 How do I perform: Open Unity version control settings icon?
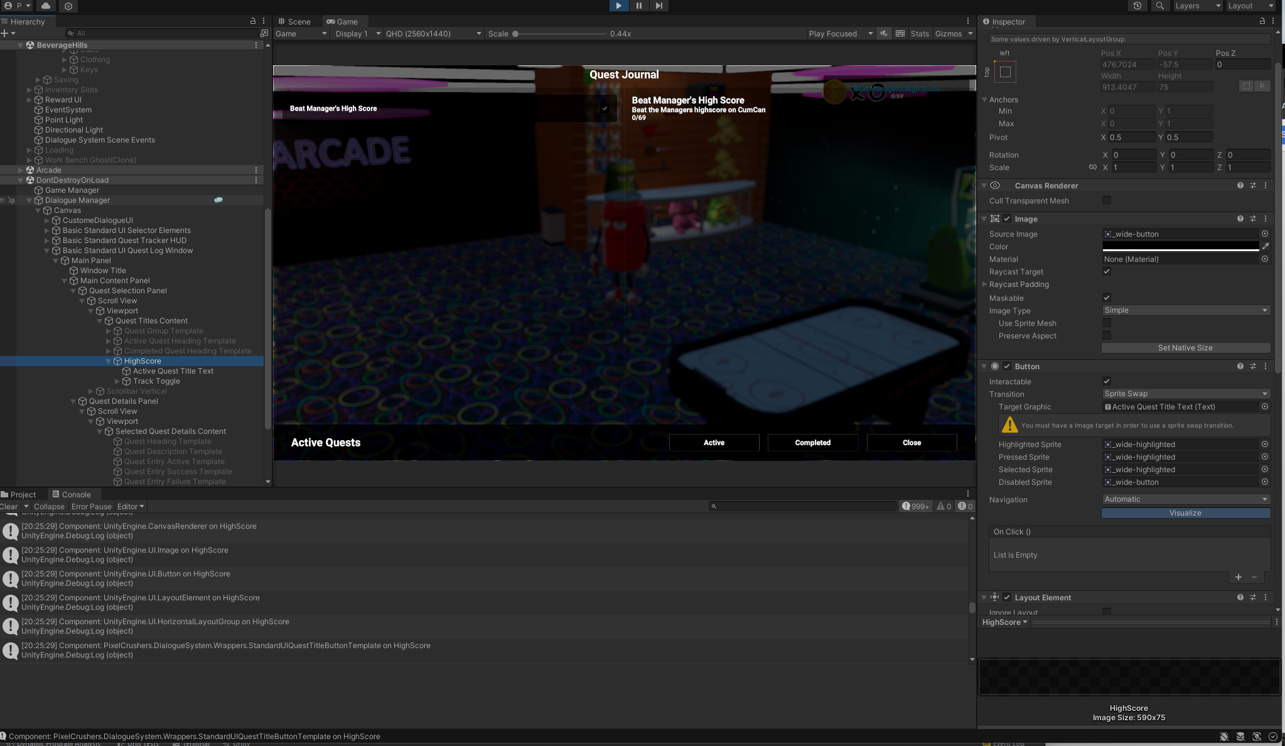(x=68, y=6)
